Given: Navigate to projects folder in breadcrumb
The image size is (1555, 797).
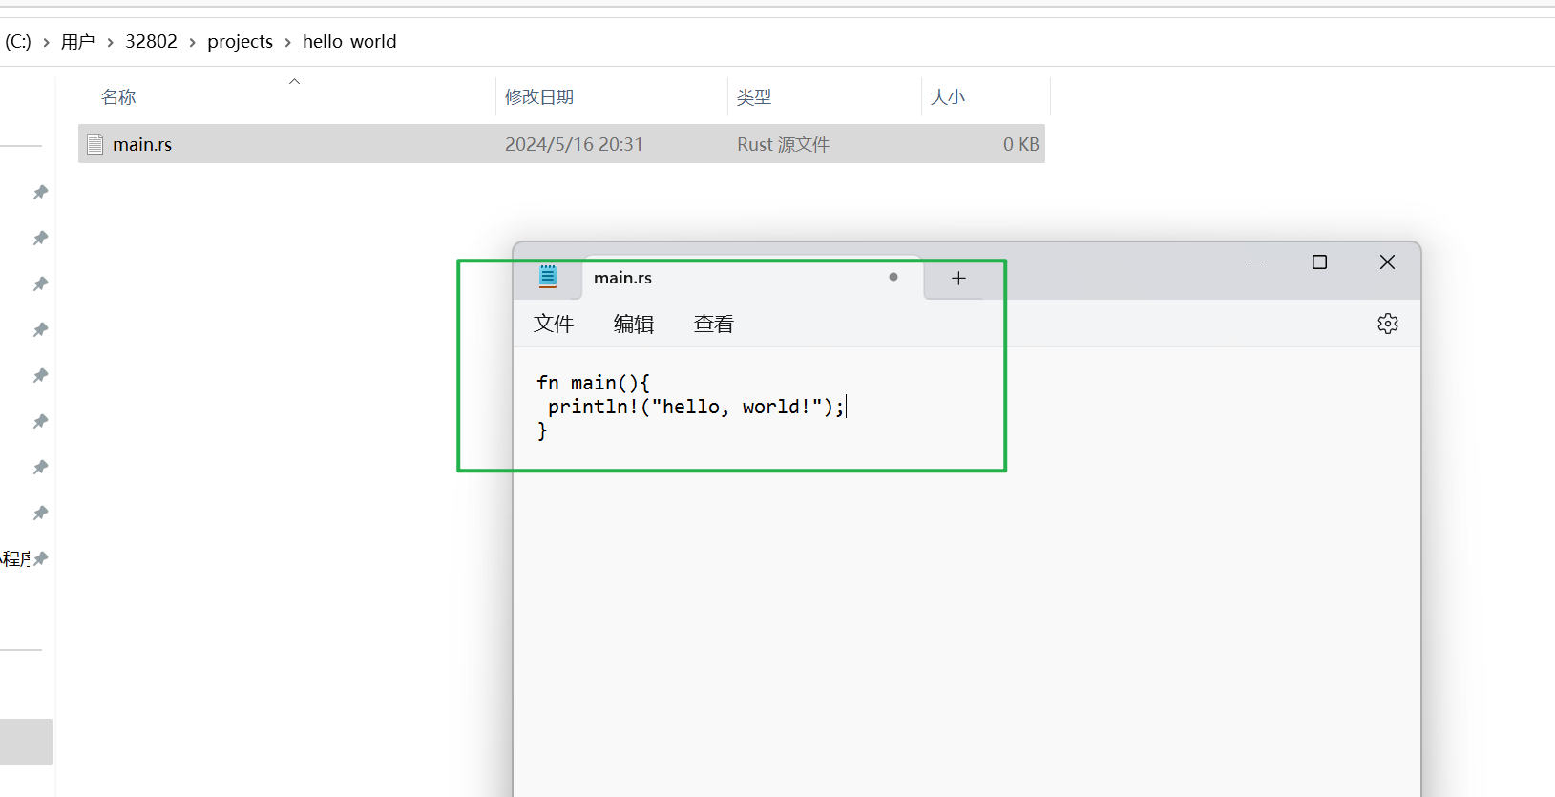Looking at the screenshot, I should [240, 42].
